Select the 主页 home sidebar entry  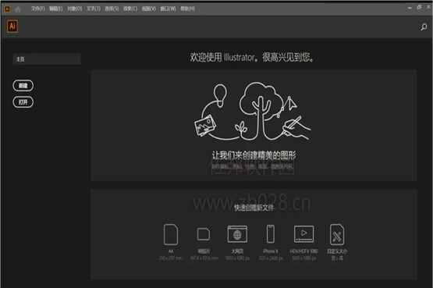(47, 59)
